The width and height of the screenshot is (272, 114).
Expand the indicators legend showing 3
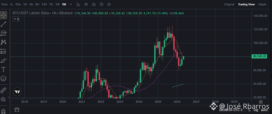click(16, 19)
